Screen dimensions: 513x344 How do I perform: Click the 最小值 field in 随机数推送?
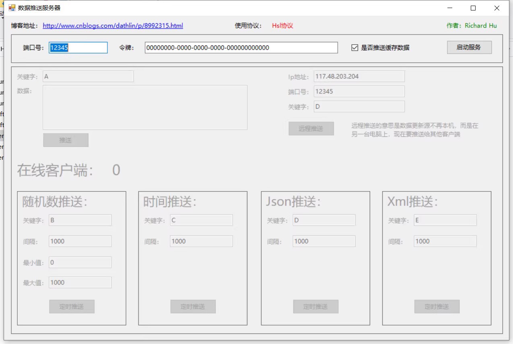(80, 262)
